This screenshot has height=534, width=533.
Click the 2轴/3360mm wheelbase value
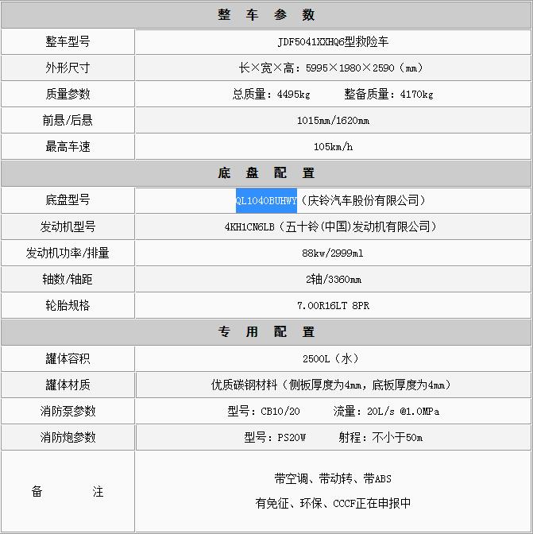tap(333, 280)
